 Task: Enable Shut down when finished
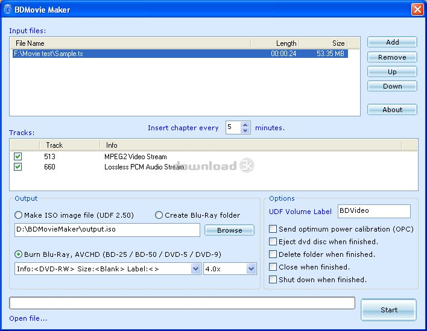coord(273,280)
